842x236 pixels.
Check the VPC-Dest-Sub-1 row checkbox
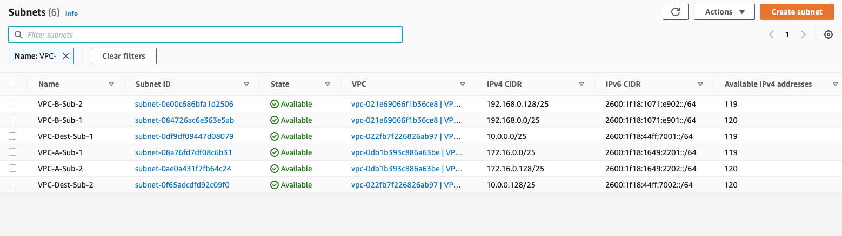coord(12,136)
